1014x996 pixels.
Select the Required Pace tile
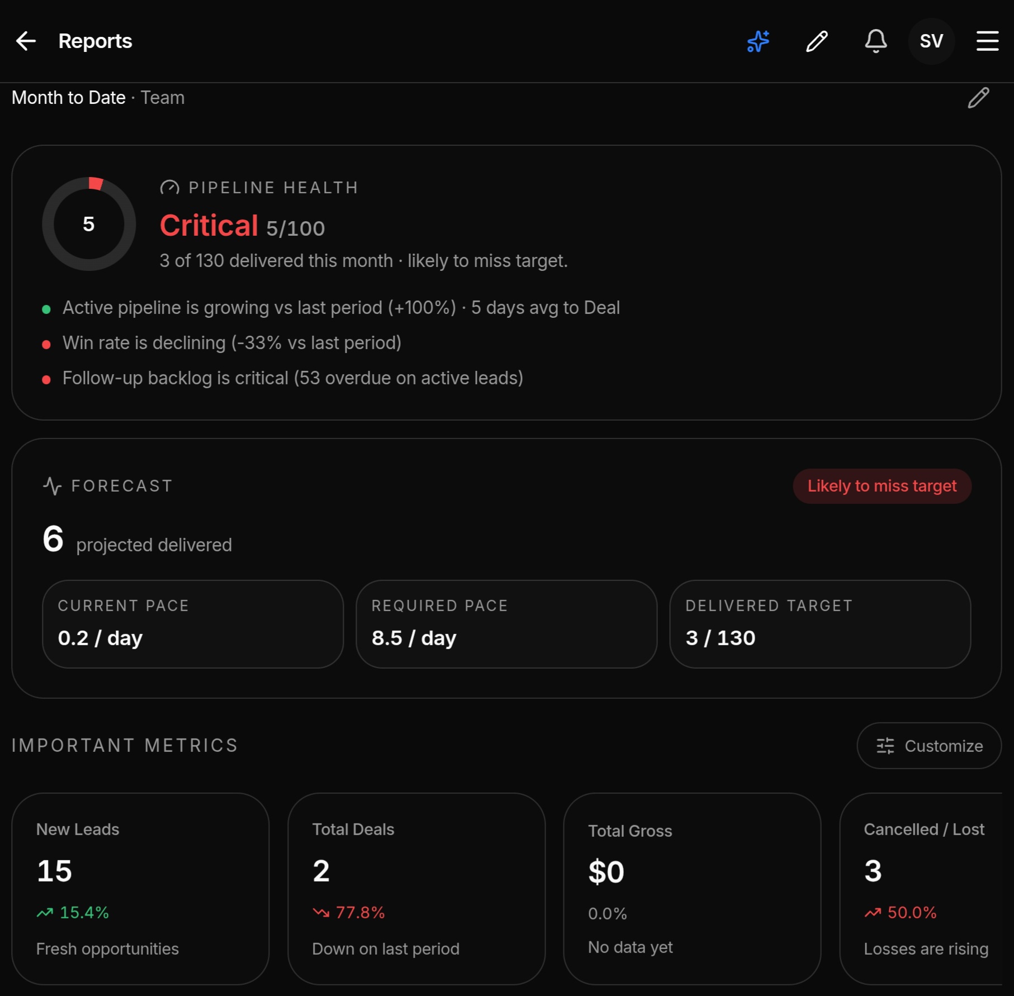coord(506,623)
